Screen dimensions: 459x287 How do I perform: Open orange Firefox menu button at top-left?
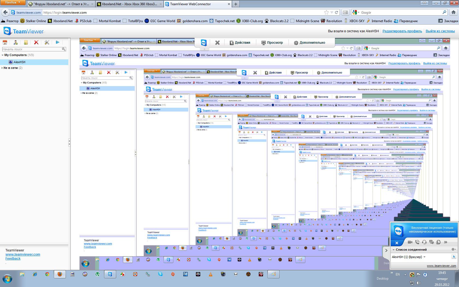click(13, 2)
